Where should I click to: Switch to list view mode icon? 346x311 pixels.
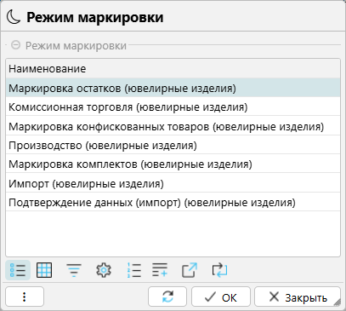pyautogui.click(x=18, y=270)
